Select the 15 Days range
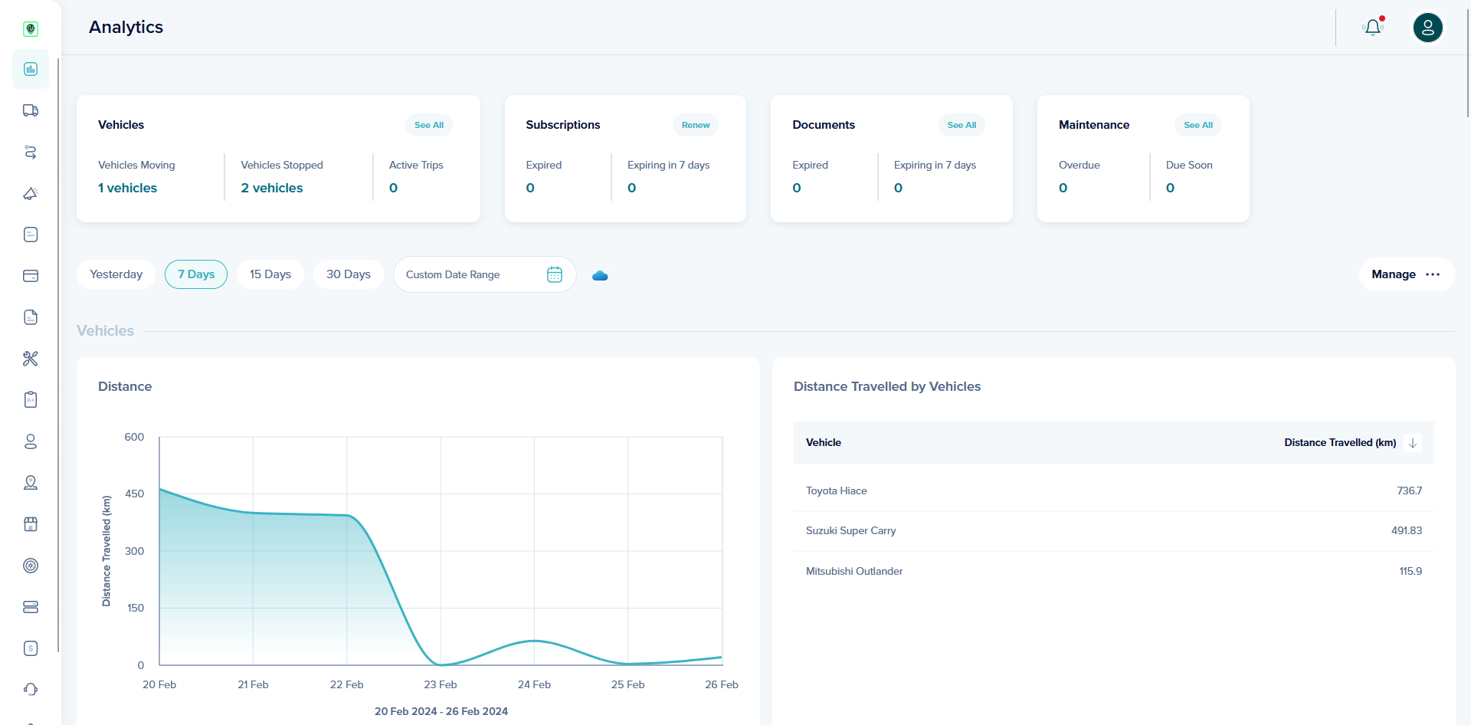The image size is (1471, 725). 270,274
